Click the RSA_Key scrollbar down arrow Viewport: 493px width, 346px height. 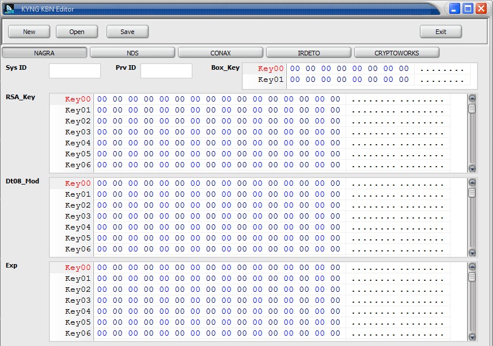[x=472, y=168]
